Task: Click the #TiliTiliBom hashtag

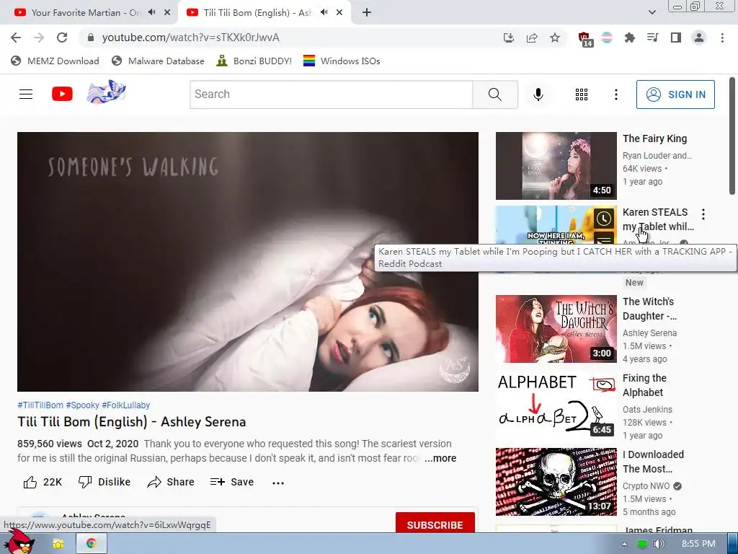Action: pyautogui.click(x=40, y=405)
